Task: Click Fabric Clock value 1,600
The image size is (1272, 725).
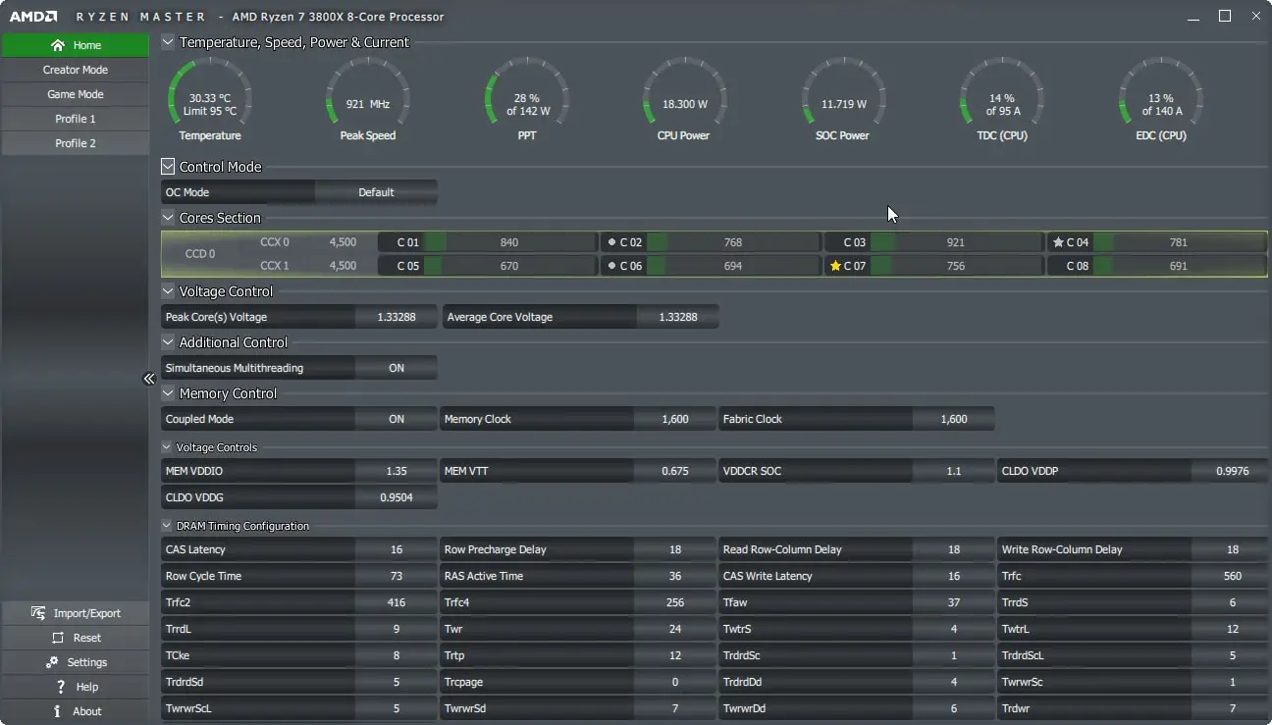Action: click(x=954, y=419)
